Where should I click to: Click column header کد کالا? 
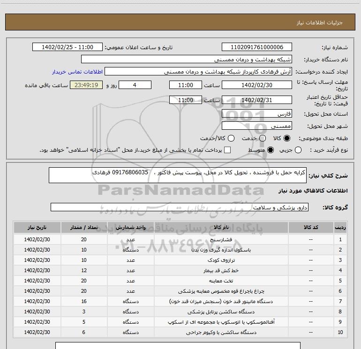click(x=311, y=227)
